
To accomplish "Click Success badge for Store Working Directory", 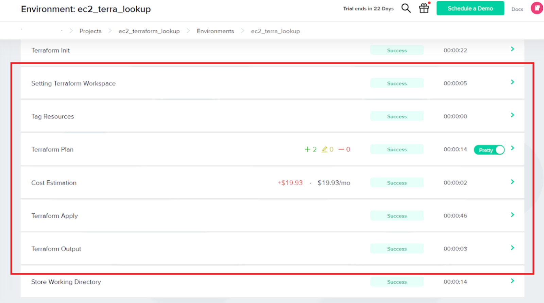I will click(x=397, y=282).
